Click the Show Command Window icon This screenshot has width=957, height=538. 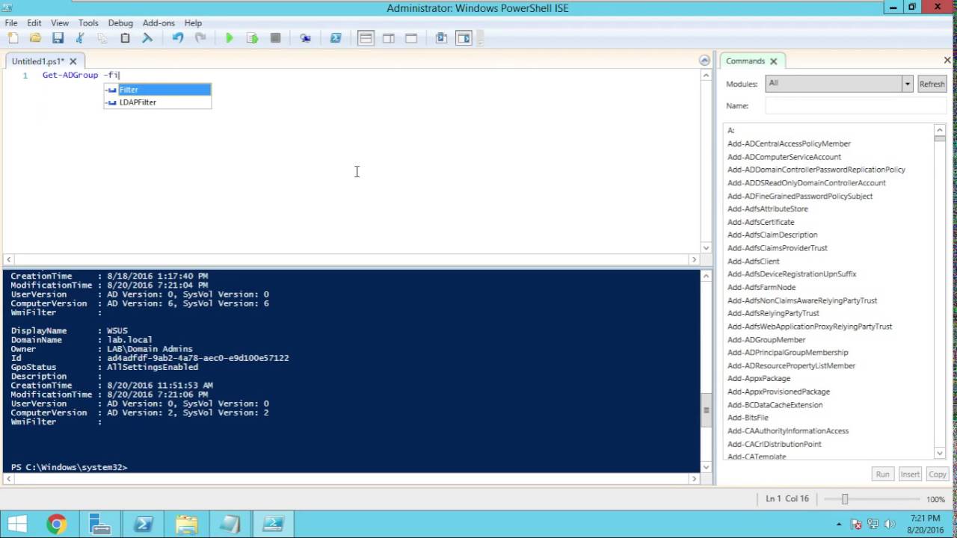coord(441,38)
